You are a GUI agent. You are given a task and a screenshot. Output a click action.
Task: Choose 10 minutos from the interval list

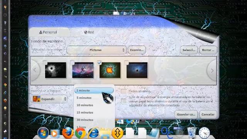pos(94,105)
